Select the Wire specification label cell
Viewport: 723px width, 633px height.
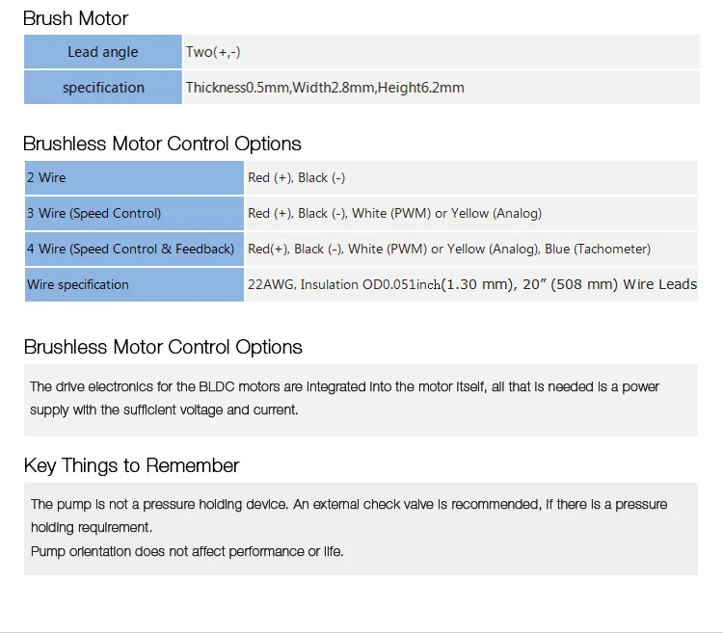(x=134, y=284)
